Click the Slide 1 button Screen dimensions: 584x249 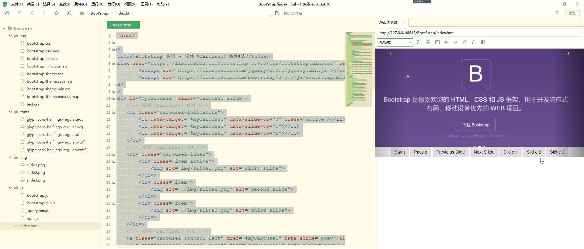(x=510, y=152)
